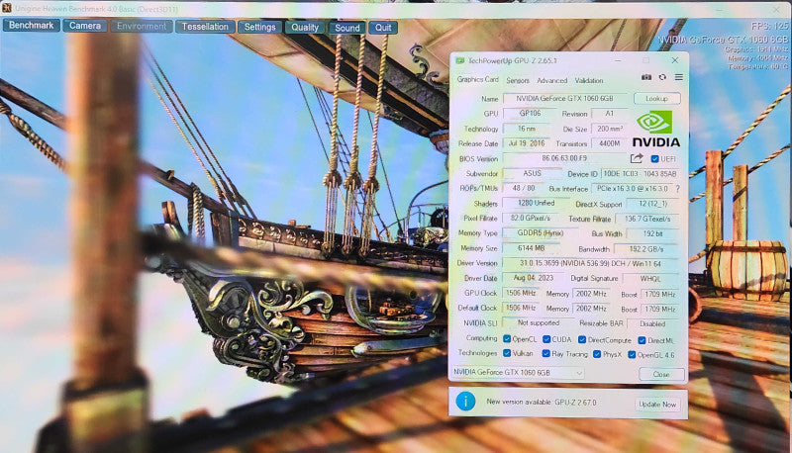Click the Pixel Fillrate value
Image resolution: width=792 pixels, height=453 pixels.
[530, 218]
